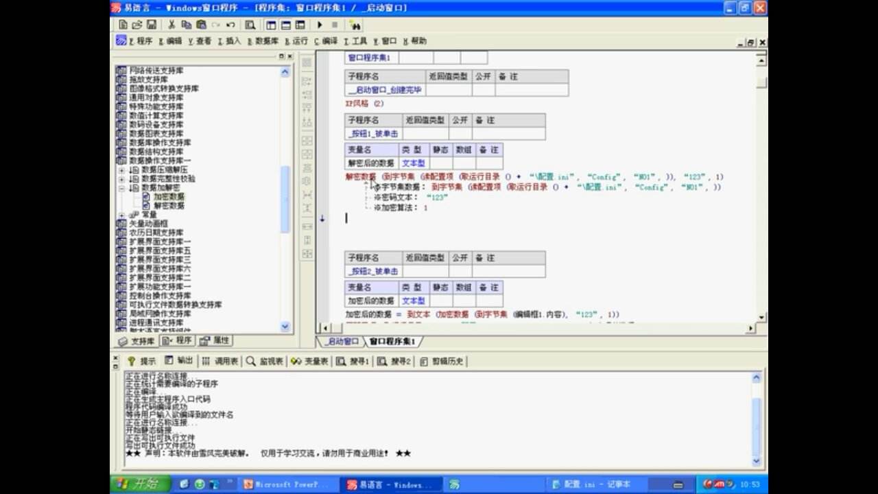Switch to the 属性 panel tab
878x494 pixels.
point(215,341)
